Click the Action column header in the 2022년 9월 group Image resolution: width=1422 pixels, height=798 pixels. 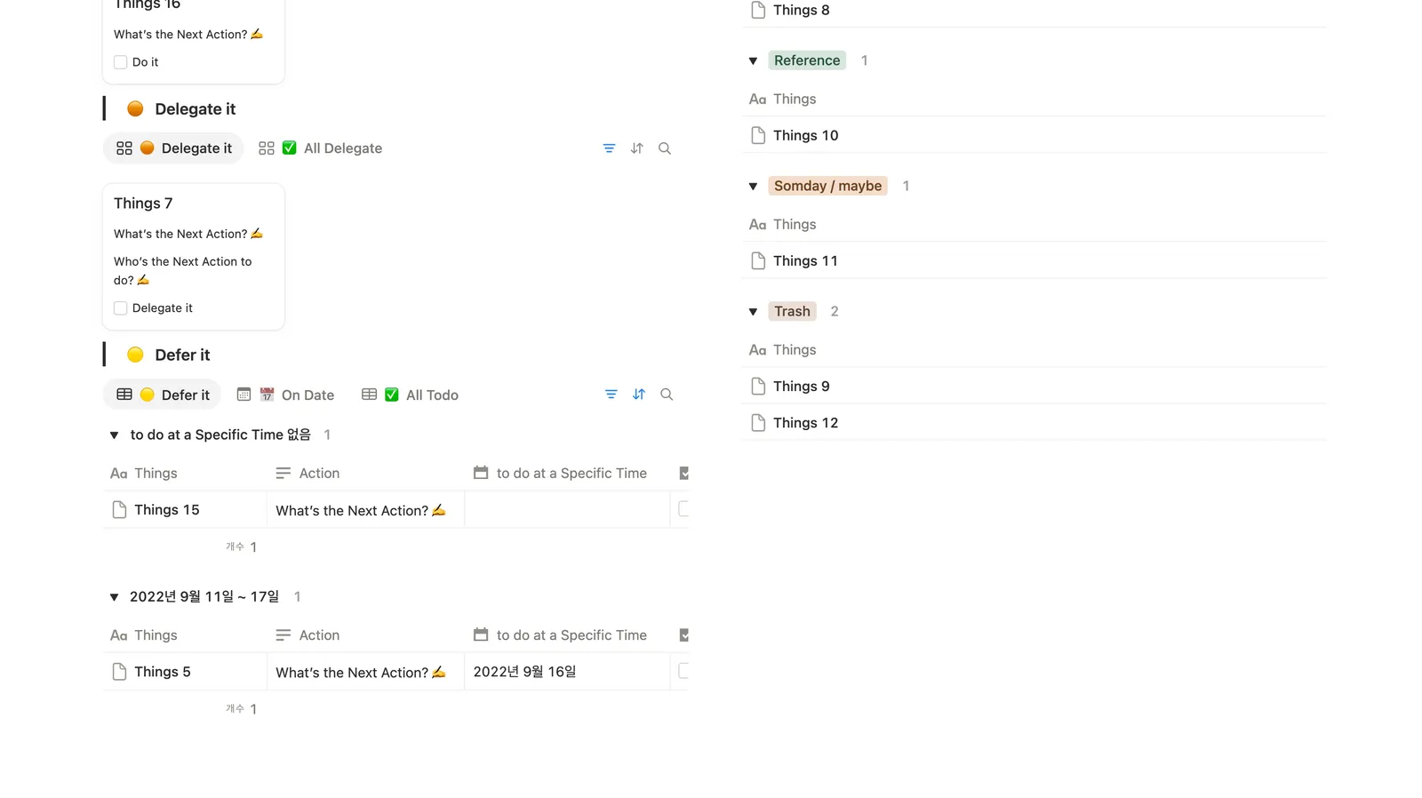[x=308, y=635]
